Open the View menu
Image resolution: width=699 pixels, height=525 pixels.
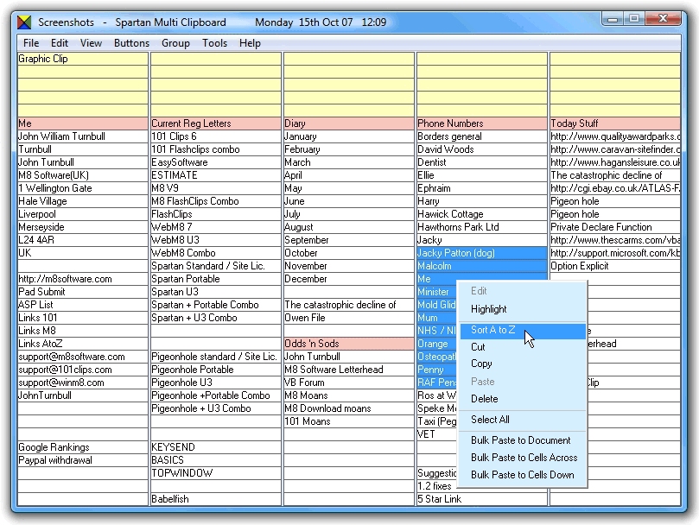[x=91, y=43]
